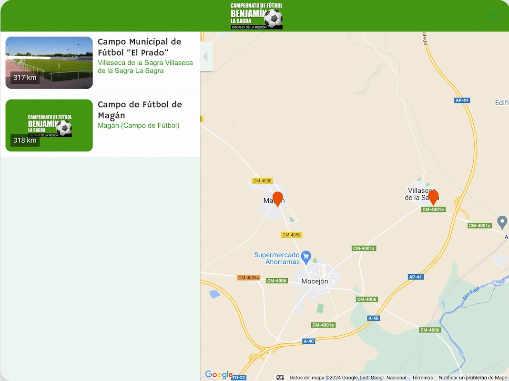Screen dimensions: 509x381
Task: Collapse the side panel with the arrow tab
Action: click(x=206, y=57)
